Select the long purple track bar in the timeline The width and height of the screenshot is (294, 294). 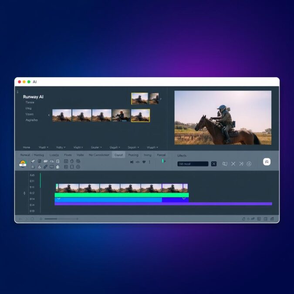point(163,204)
